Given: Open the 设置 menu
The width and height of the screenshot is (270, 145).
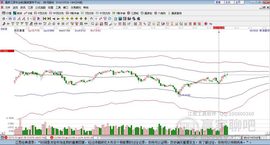Looking at the screenshot, I should tap(51, 8).
